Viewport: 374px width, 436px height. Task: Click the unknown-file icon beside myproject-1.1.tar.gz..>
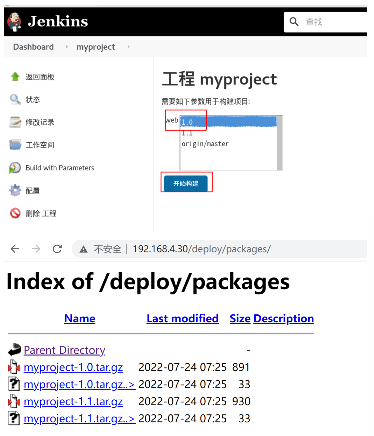(14, 418)
